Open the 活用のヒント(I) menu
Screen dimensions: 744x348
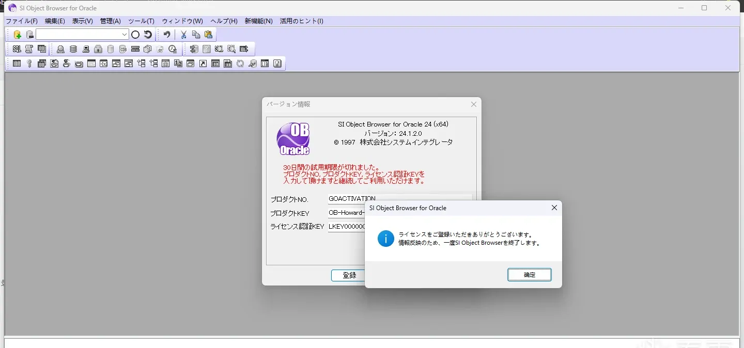pyautogui.click(x=301, y=21)
